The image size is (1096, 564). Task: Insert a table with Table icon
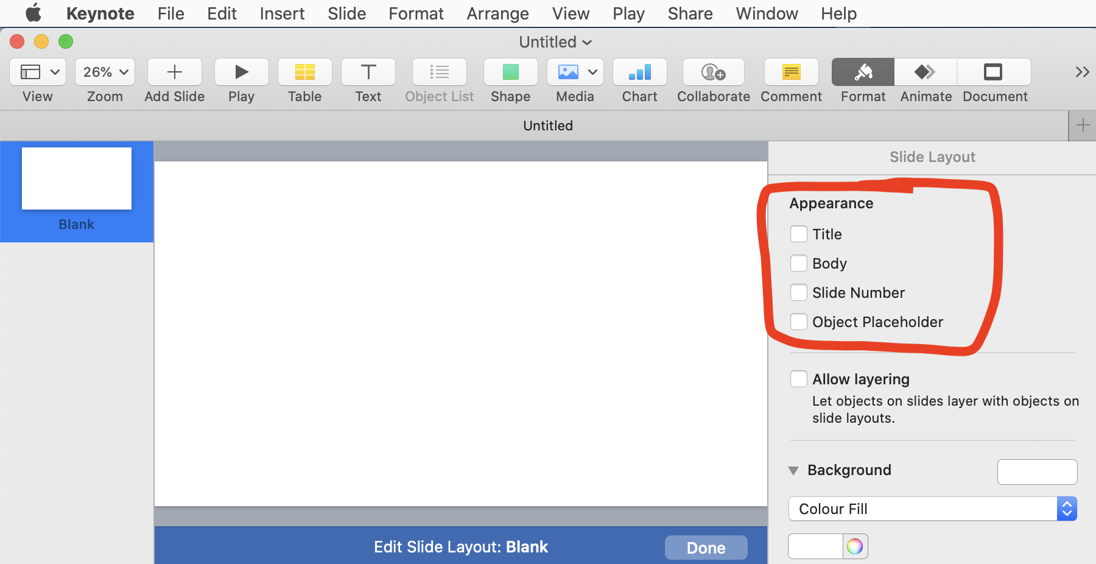coord(305,72)
